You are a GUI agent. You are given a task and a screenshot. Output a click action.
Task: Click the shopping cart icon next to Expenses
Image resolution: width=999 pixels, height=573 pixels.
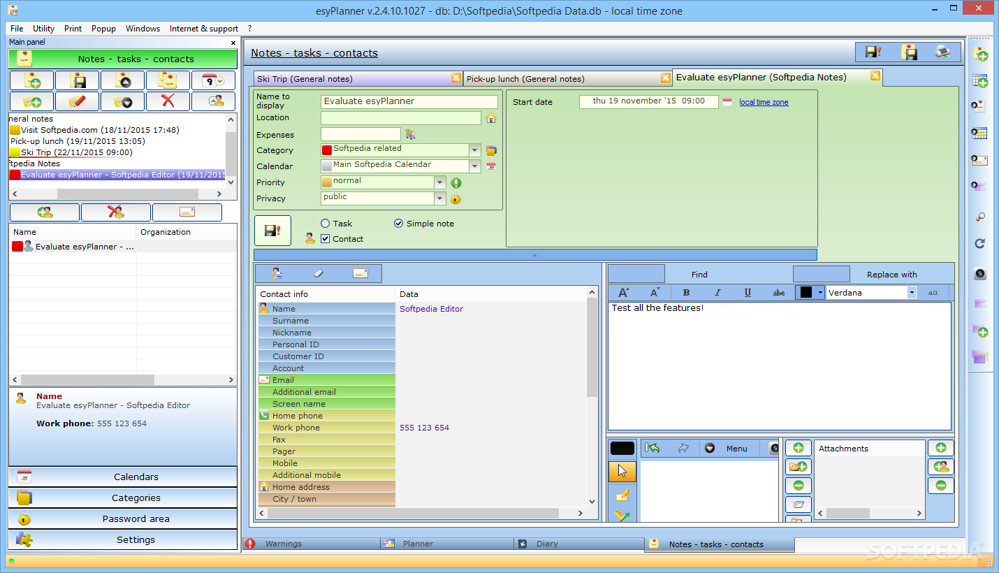tap(410, 134)
